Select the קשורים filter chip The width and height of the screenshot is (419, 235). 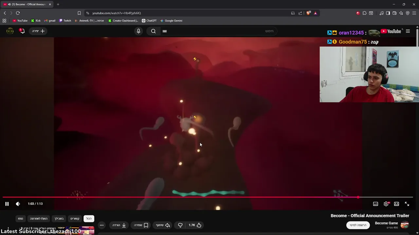[75, 219]
